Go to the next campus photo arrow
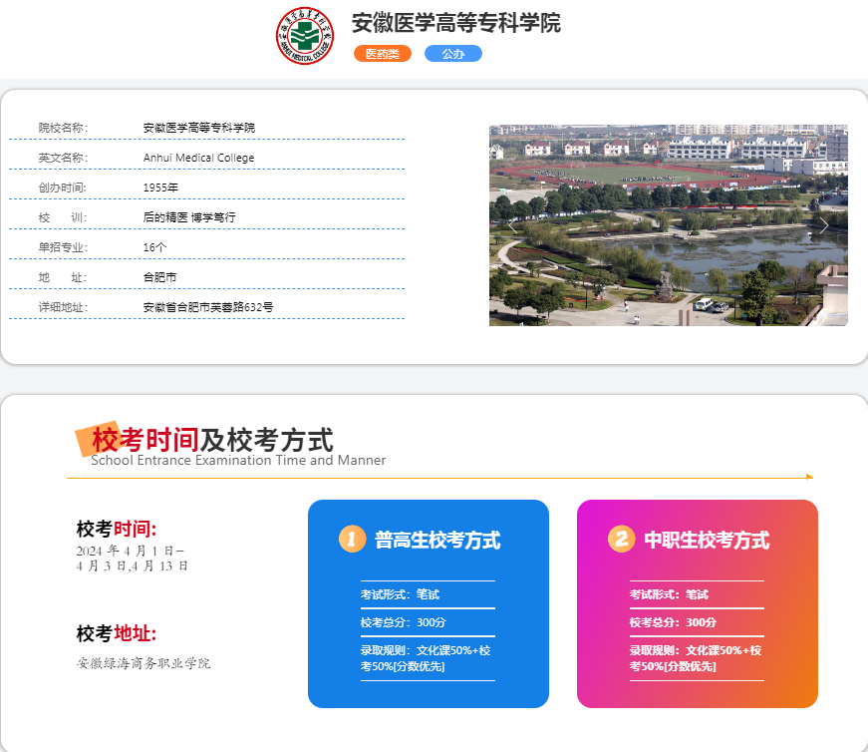 [x=824, y=225]
